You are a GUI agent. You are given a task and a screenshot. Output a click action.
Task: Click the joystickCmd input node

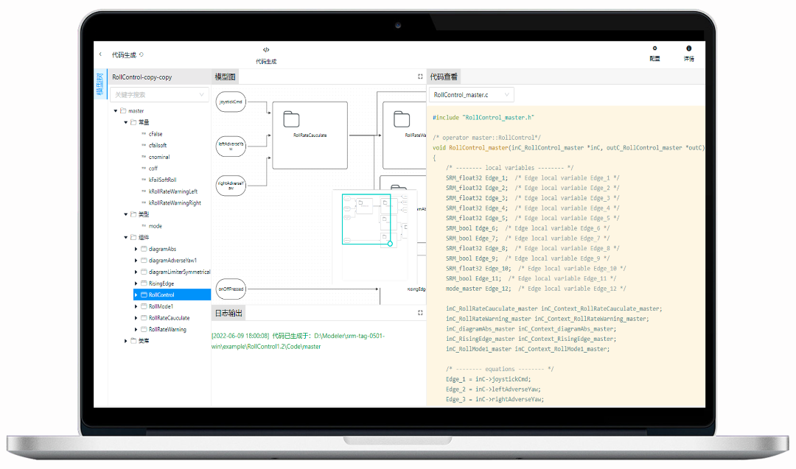[x=231, y=102]
